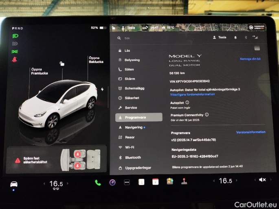Tap the 56 130 km odometer reading

pos(177,73)
